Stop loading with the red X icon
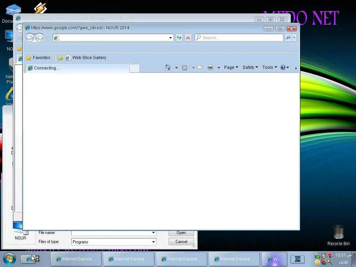Image resolution: width=356 pixels, height=267 pixels. (x=188, y=38)
